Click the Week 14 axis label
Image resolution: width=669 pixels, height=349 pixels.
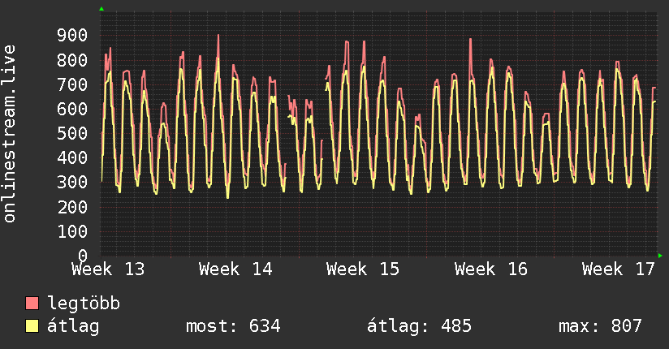point(235,269)
